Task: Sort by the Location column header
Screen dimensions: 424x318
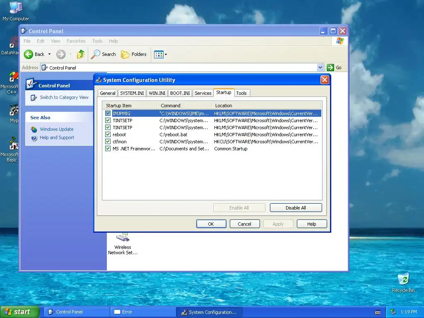Action: tap(266, 106)
